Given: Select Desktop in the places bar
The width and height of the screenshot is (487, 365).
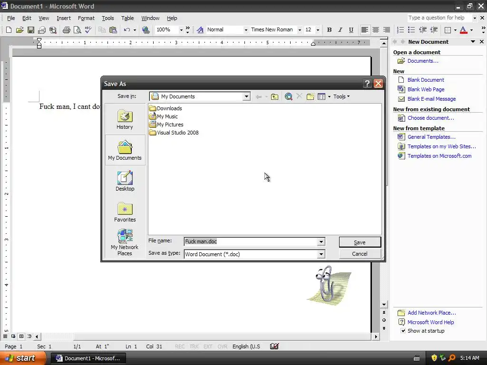Looking at the screenshot, I should tap(125, 181).
